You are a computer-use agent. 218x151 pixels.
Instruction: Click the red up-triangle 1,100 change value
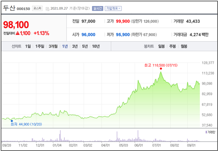click(23, 33)
